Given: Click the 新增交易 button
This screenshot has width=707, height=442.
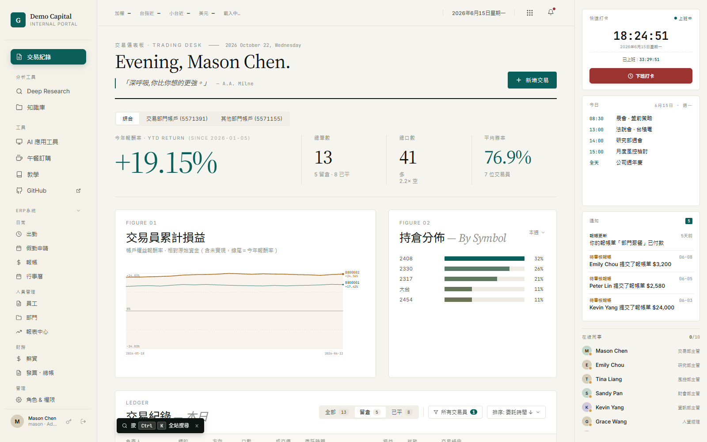Looking at the screenshot, I should click(532, 80).
